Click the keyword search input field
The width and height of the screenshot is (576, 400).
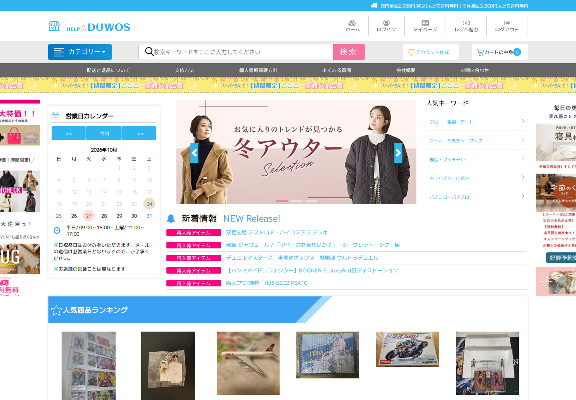click(x=236, y=52)
